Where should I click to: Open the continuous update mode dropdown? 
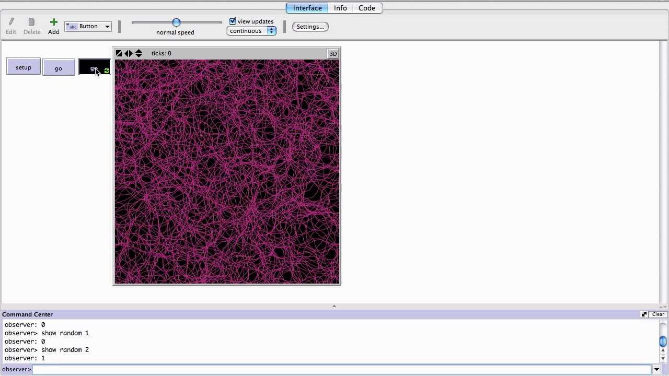[x=251, y=31]
